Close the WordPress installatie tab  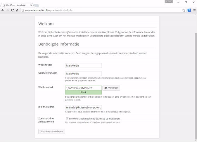coord(31,5)
